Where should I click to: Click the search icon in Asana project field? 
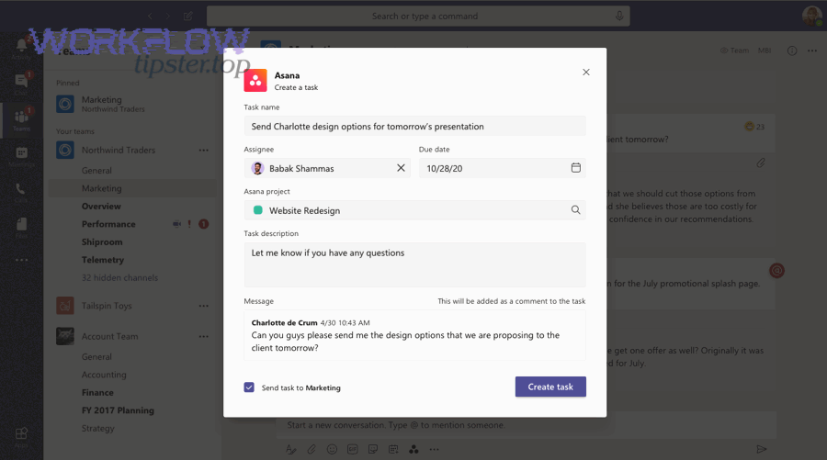[576, 210]
